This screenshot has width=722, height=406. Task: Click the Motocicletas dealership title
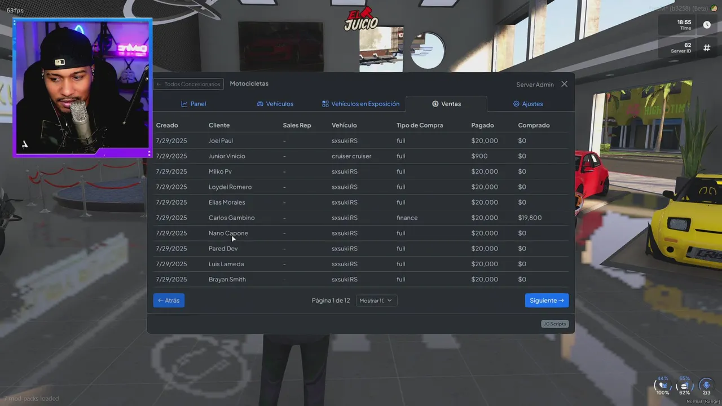[x=249, y=83]
